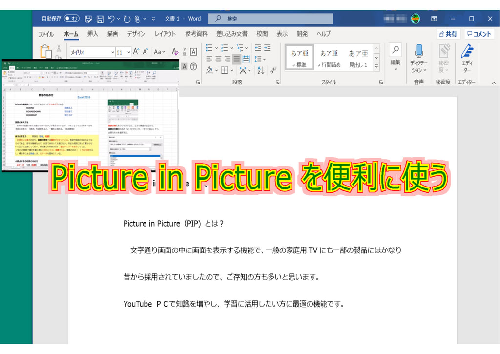Image resolution: width=500 pixels, height=354 pixels.
Task: Click the Decrease Indent icon
Action: pyautogui.click(x=258, y=48)
